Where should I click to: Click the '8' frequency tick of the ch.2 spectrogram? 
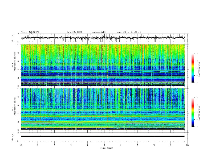pyautogui.click(x=19, y=97)
